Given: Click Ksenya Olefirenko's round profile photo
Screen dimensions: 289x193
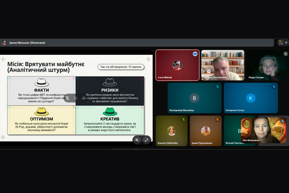Looking at the screenshot, I should tap(171, 131).
